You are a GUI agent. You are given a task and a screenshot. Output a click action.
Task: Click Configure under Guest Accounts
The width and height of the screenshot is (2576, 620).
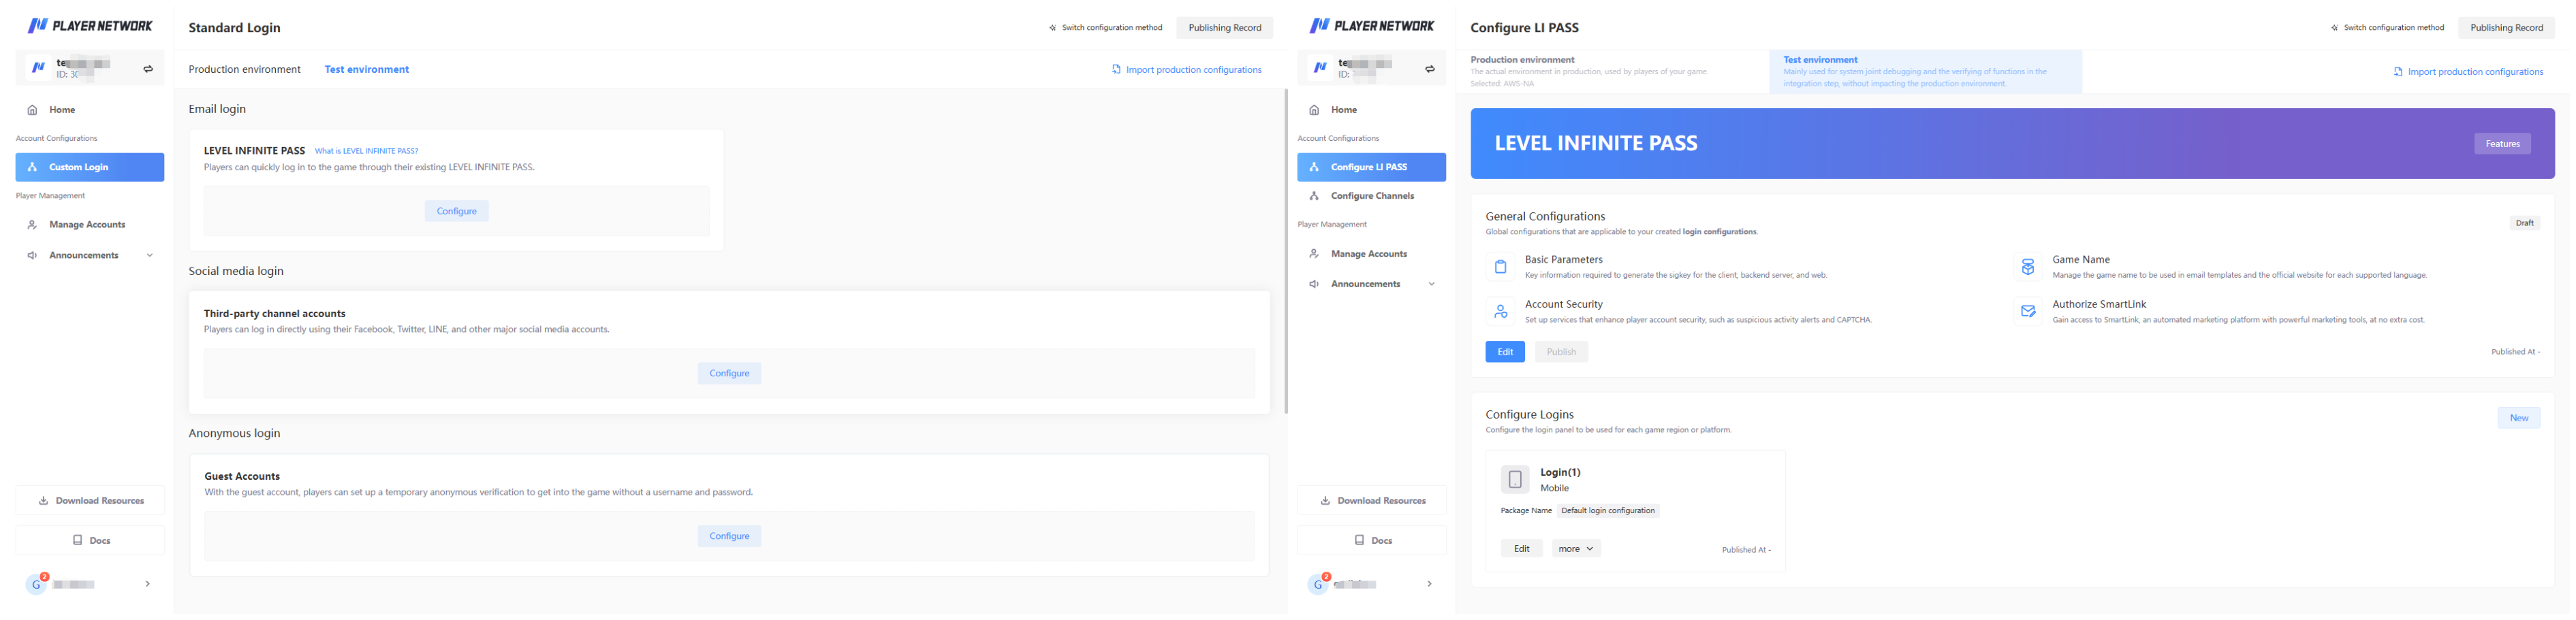pyautogui.click(x=729, y=536)
